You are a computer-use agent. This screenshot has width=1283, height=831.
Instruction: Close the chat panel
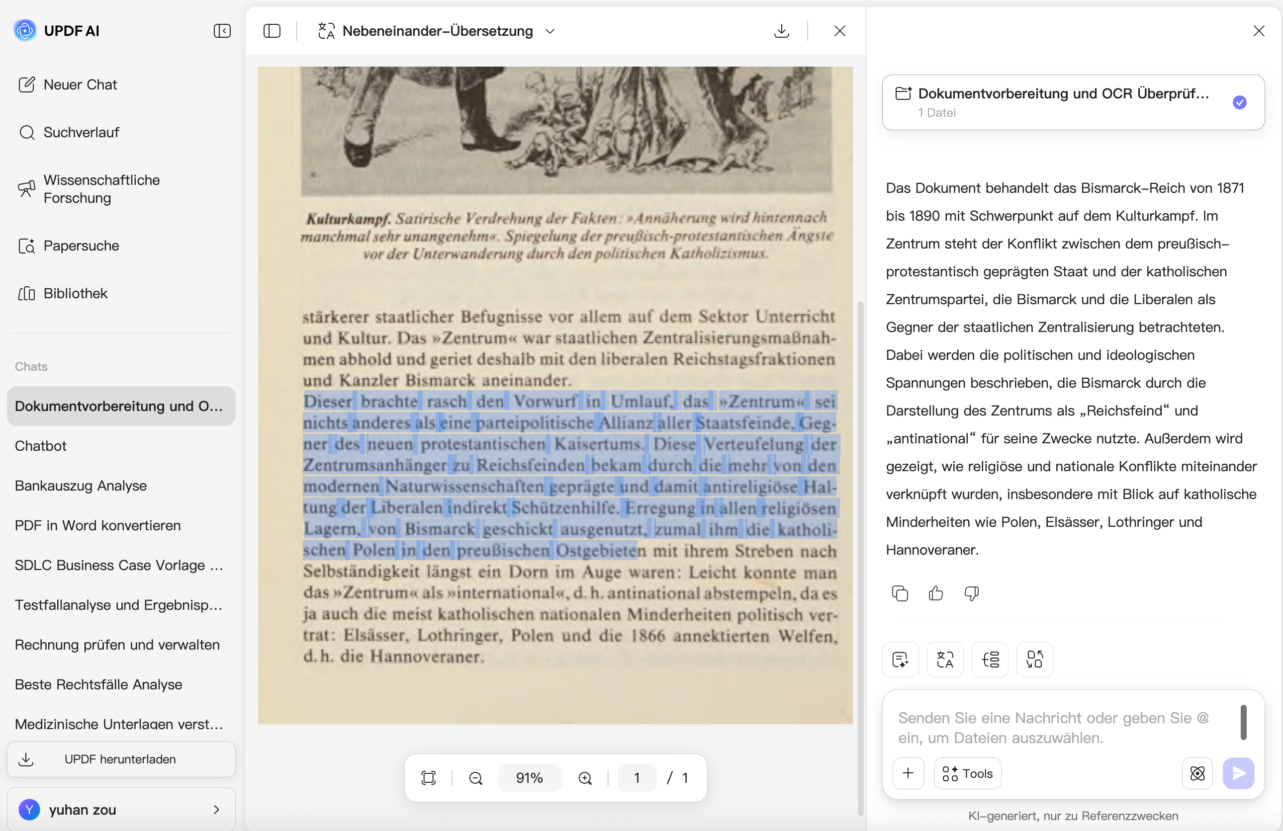coord(1259,31)
